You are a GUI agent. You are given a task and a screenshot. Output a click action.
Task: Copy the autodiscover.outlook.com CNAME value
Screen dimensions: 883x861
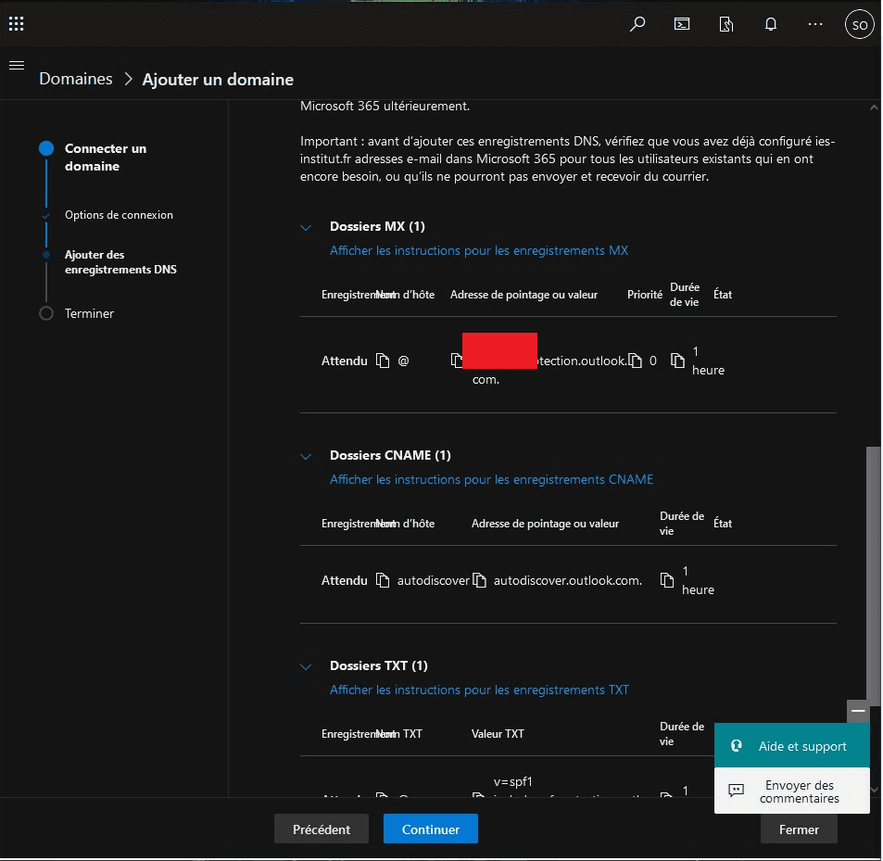click(x=479, y=580)
